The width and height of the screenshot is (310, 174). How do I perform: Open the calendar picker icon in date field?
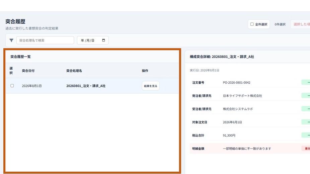103,40
